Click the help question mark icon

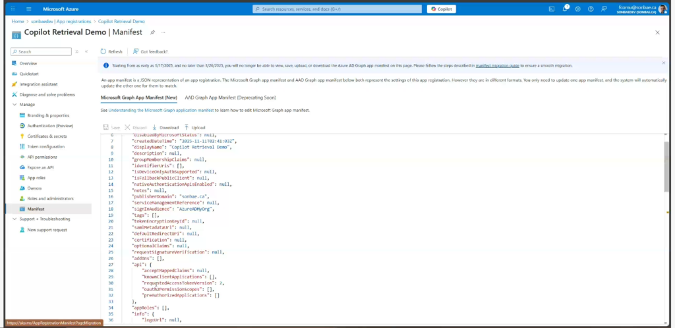(x=591, y=9)
